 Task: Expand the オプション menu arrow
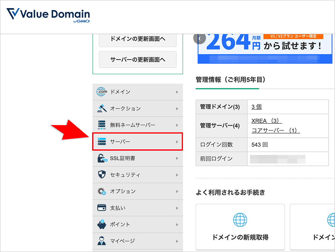click(177, 192)
